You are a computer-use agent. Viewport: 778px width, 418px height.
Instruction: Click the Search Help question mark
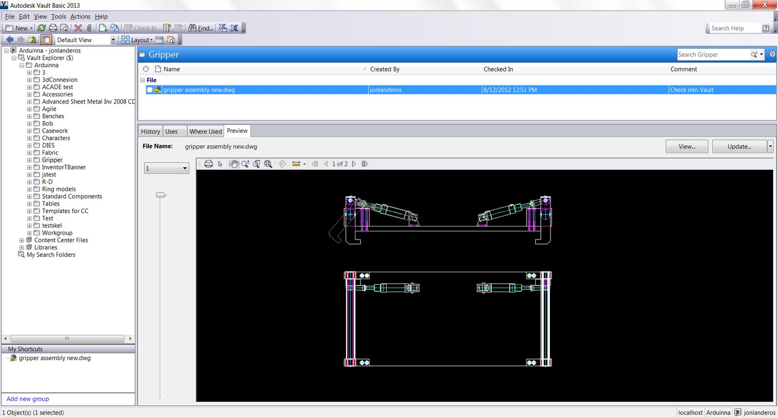click(x=766, y=28)
